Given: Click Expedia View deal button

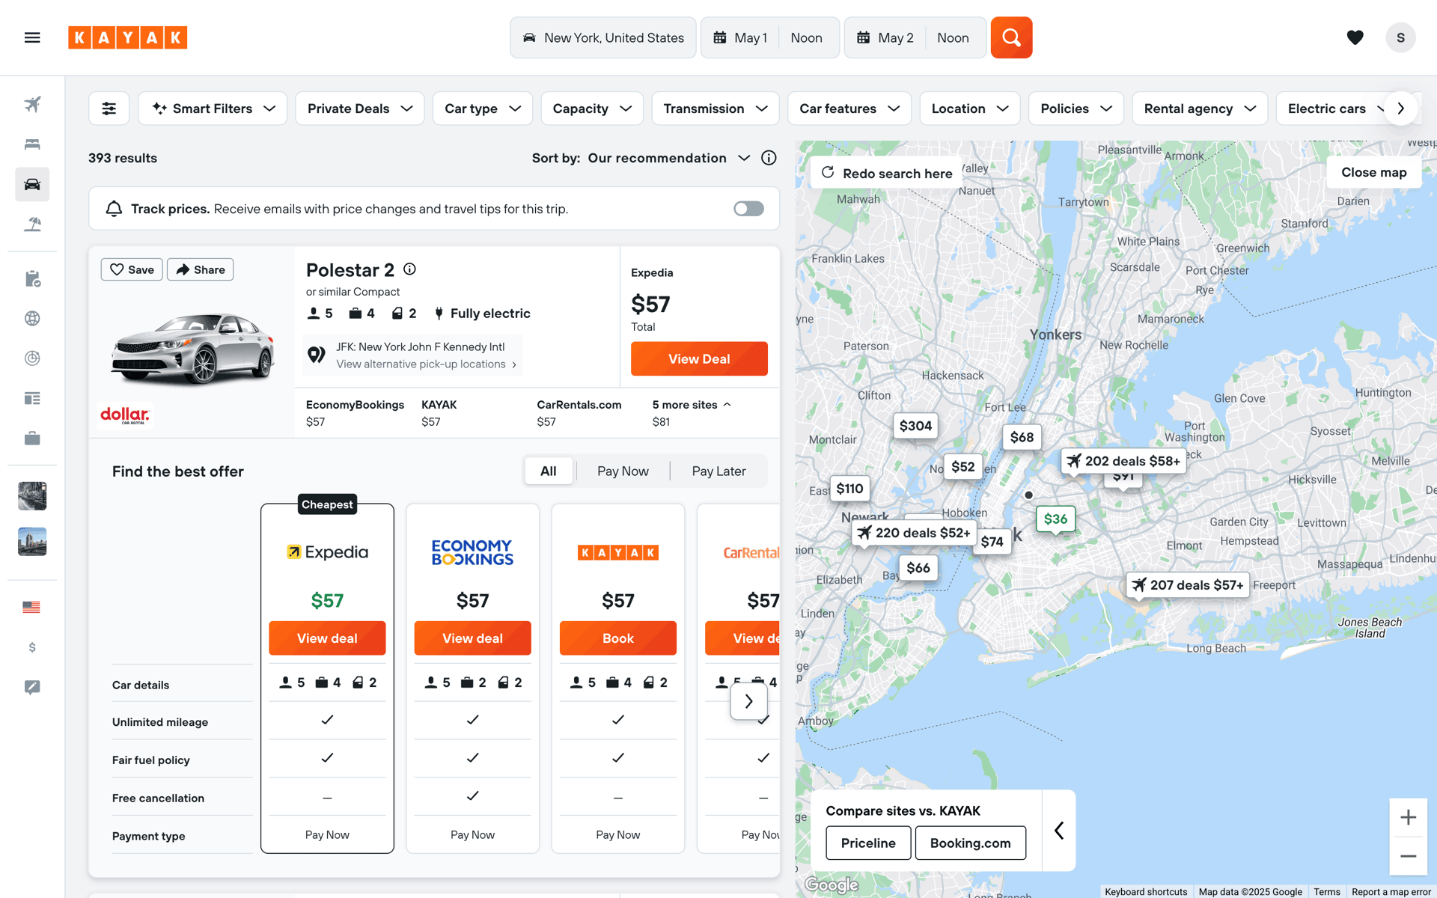Looking at the screenshot, I should (327, 638).
